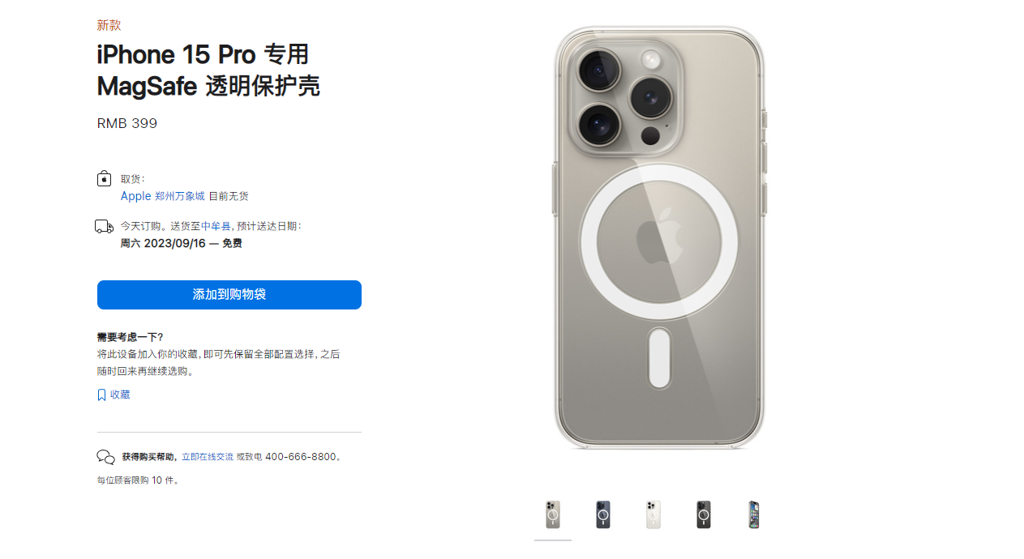Start online chat via 立即在线交流
The width and height of the screenshot is (1024, 559).
[x=208, y=457]
